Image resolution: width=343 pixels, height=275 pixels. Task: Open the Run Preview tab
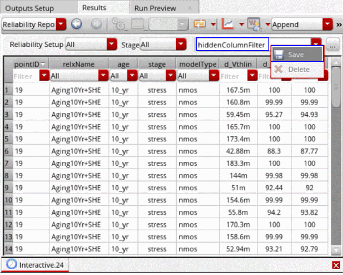[155, 8]
